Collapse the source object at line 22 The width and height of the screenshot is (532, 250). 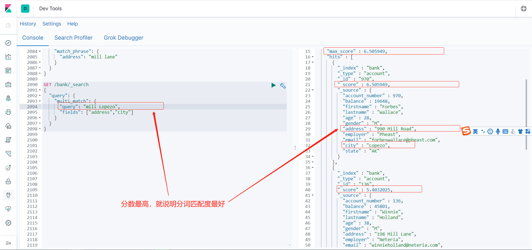pyautogui.click(x=313, y=90)
